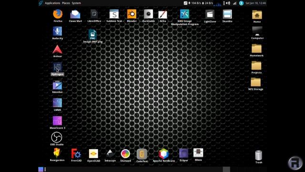
Task: Launch the Hydrogen drum machine icon
Action: coord(57,67)
